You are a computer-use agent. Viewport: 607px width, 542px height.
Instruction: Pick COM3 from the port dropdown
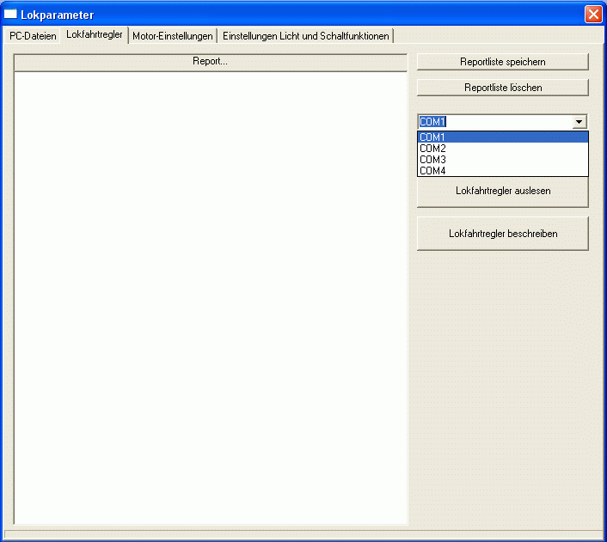click(x=502, y=160)
